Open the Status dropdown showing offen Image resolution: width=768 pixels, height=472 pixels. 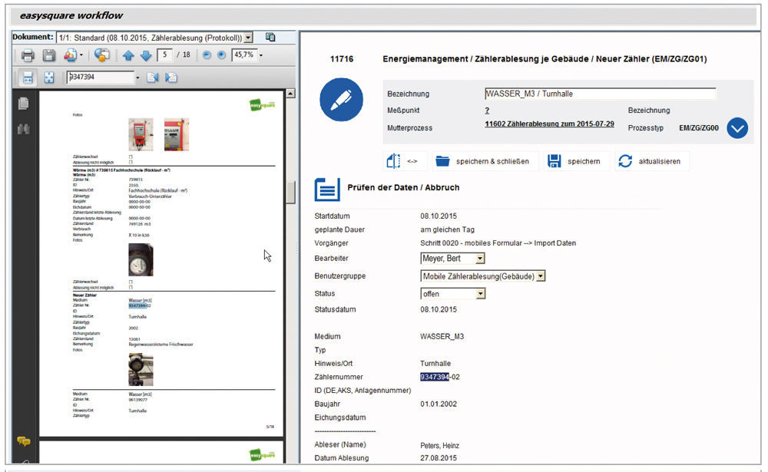click(480, 294)
